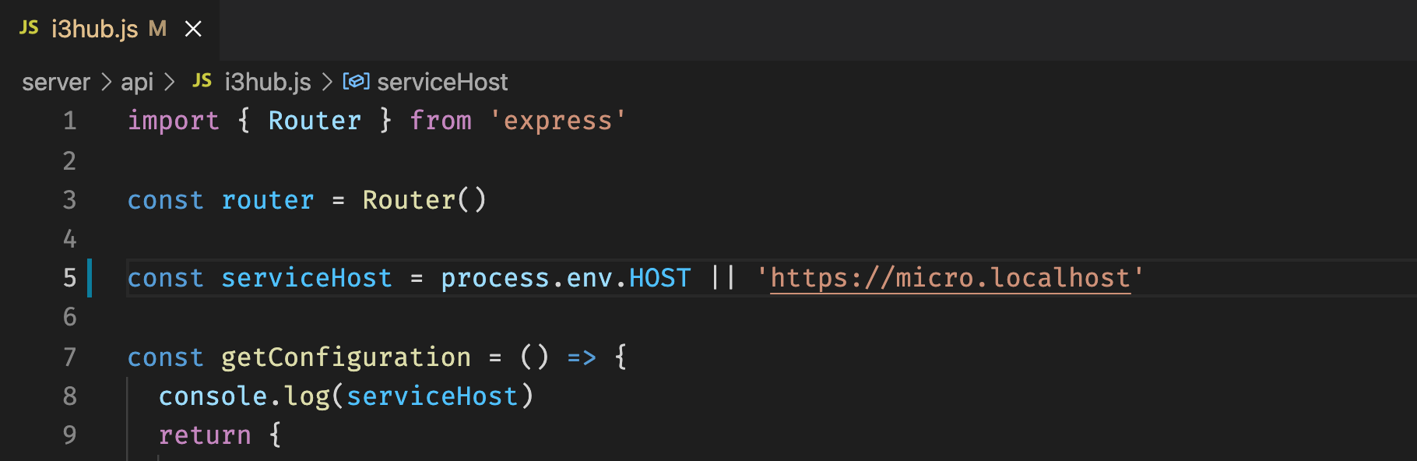Click the JS file icon in the i3hub.js tab
1417x461 pixels.
[29, 28]
